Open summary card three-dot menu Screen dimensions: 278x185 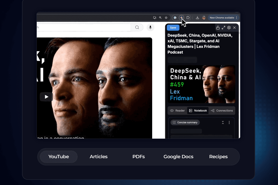coord(229,122)
